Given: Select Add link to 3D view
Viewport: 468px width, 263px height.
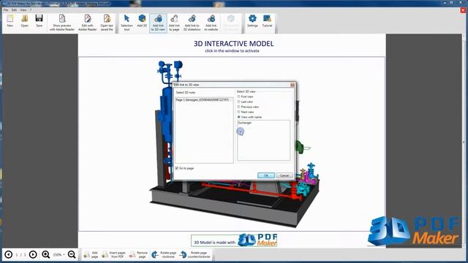Looking at the screenshot, I should tap(158, 23).
